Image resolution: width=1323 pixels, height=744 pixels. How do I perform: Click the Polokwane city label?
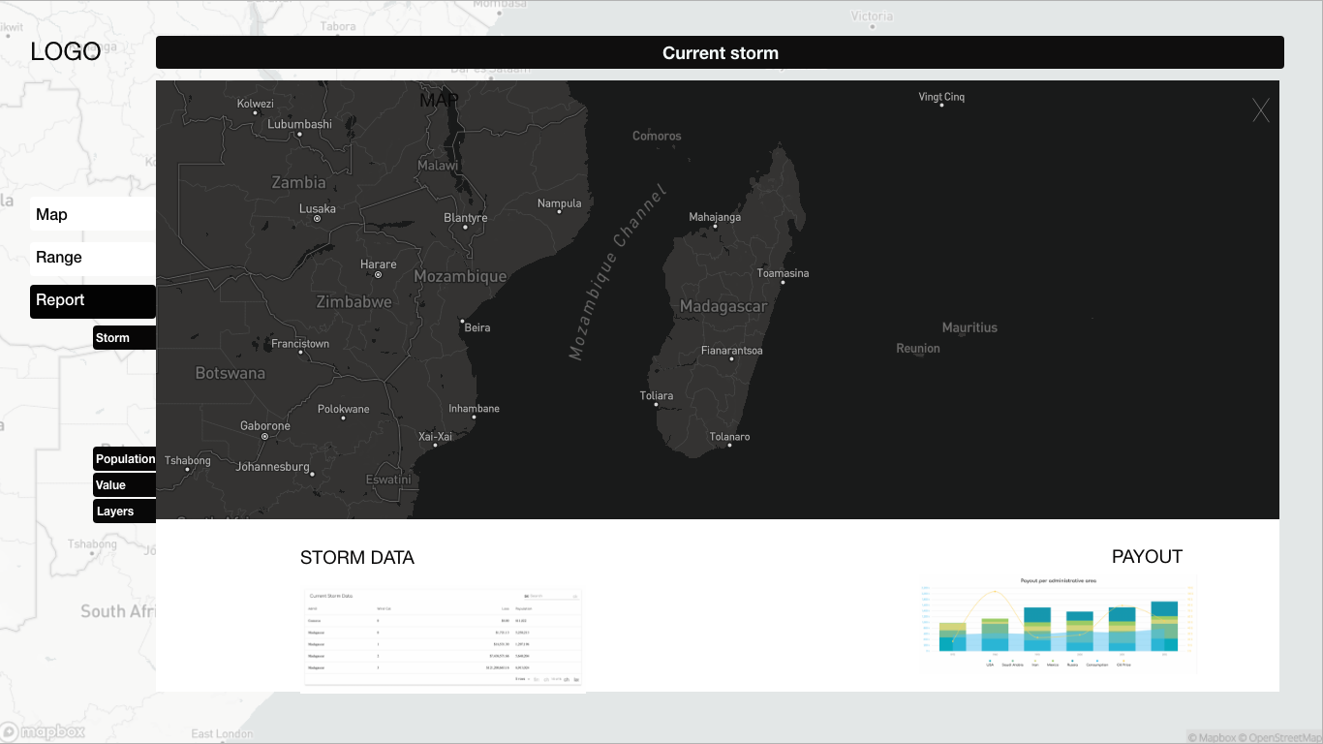(344, 409)
